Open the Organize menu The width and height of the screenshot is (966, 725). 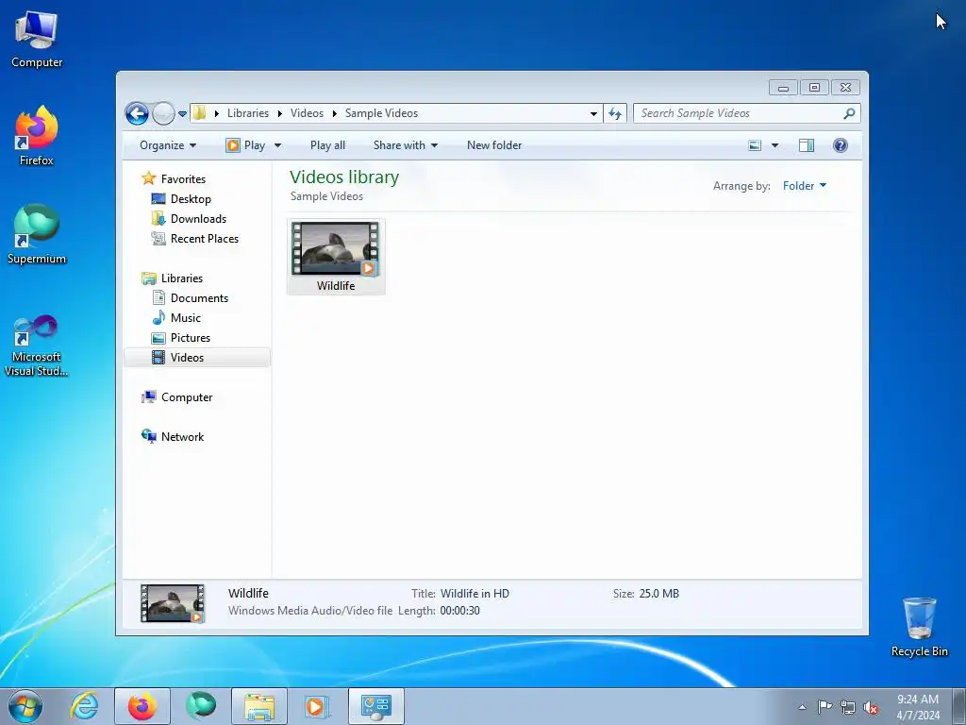(168, 145)
